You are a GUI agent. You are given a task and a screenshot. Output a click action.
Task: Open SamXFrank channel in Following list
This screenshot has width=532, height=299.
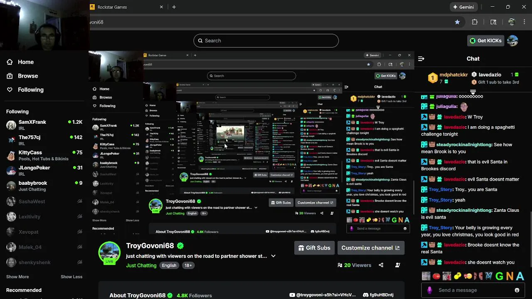44,125
